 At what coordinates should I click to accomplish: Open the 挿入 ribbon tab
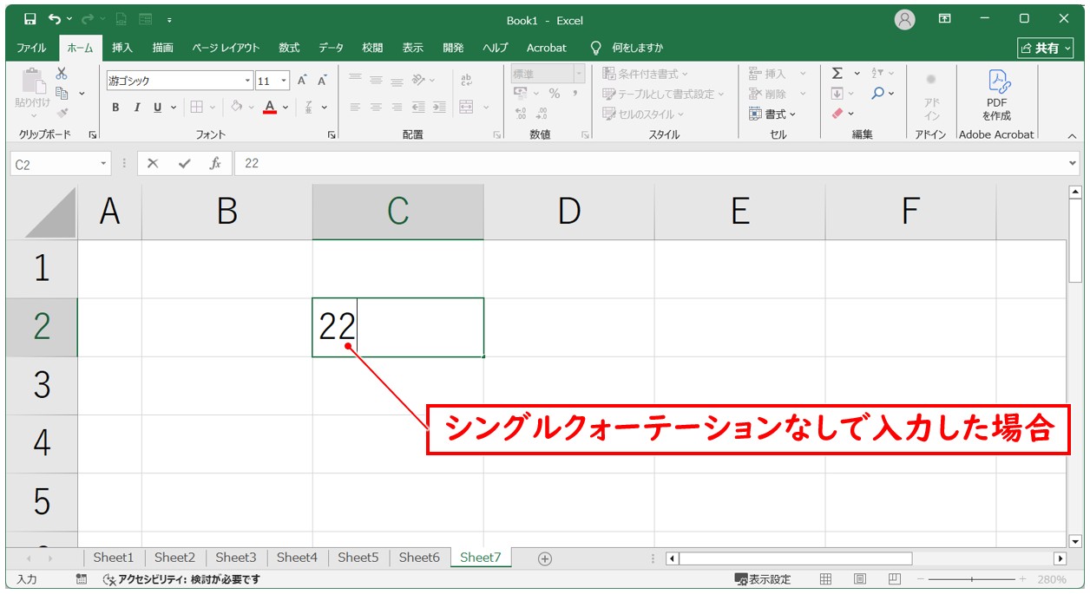[121, 48]
